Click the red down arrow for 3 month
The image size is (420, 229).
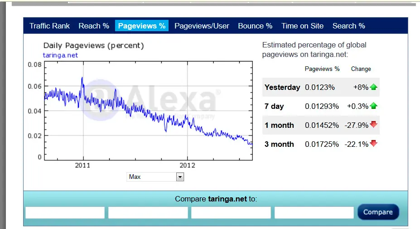tap(373, 143)
